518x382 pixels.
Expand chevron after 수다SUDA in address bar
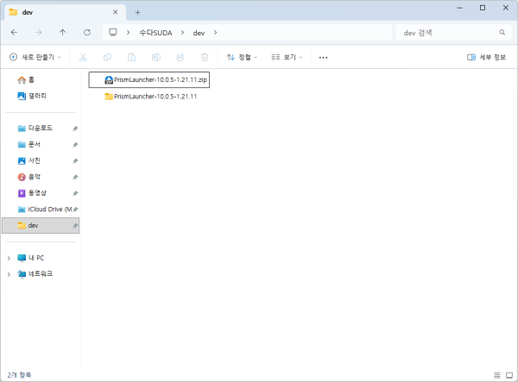point(182,32)
